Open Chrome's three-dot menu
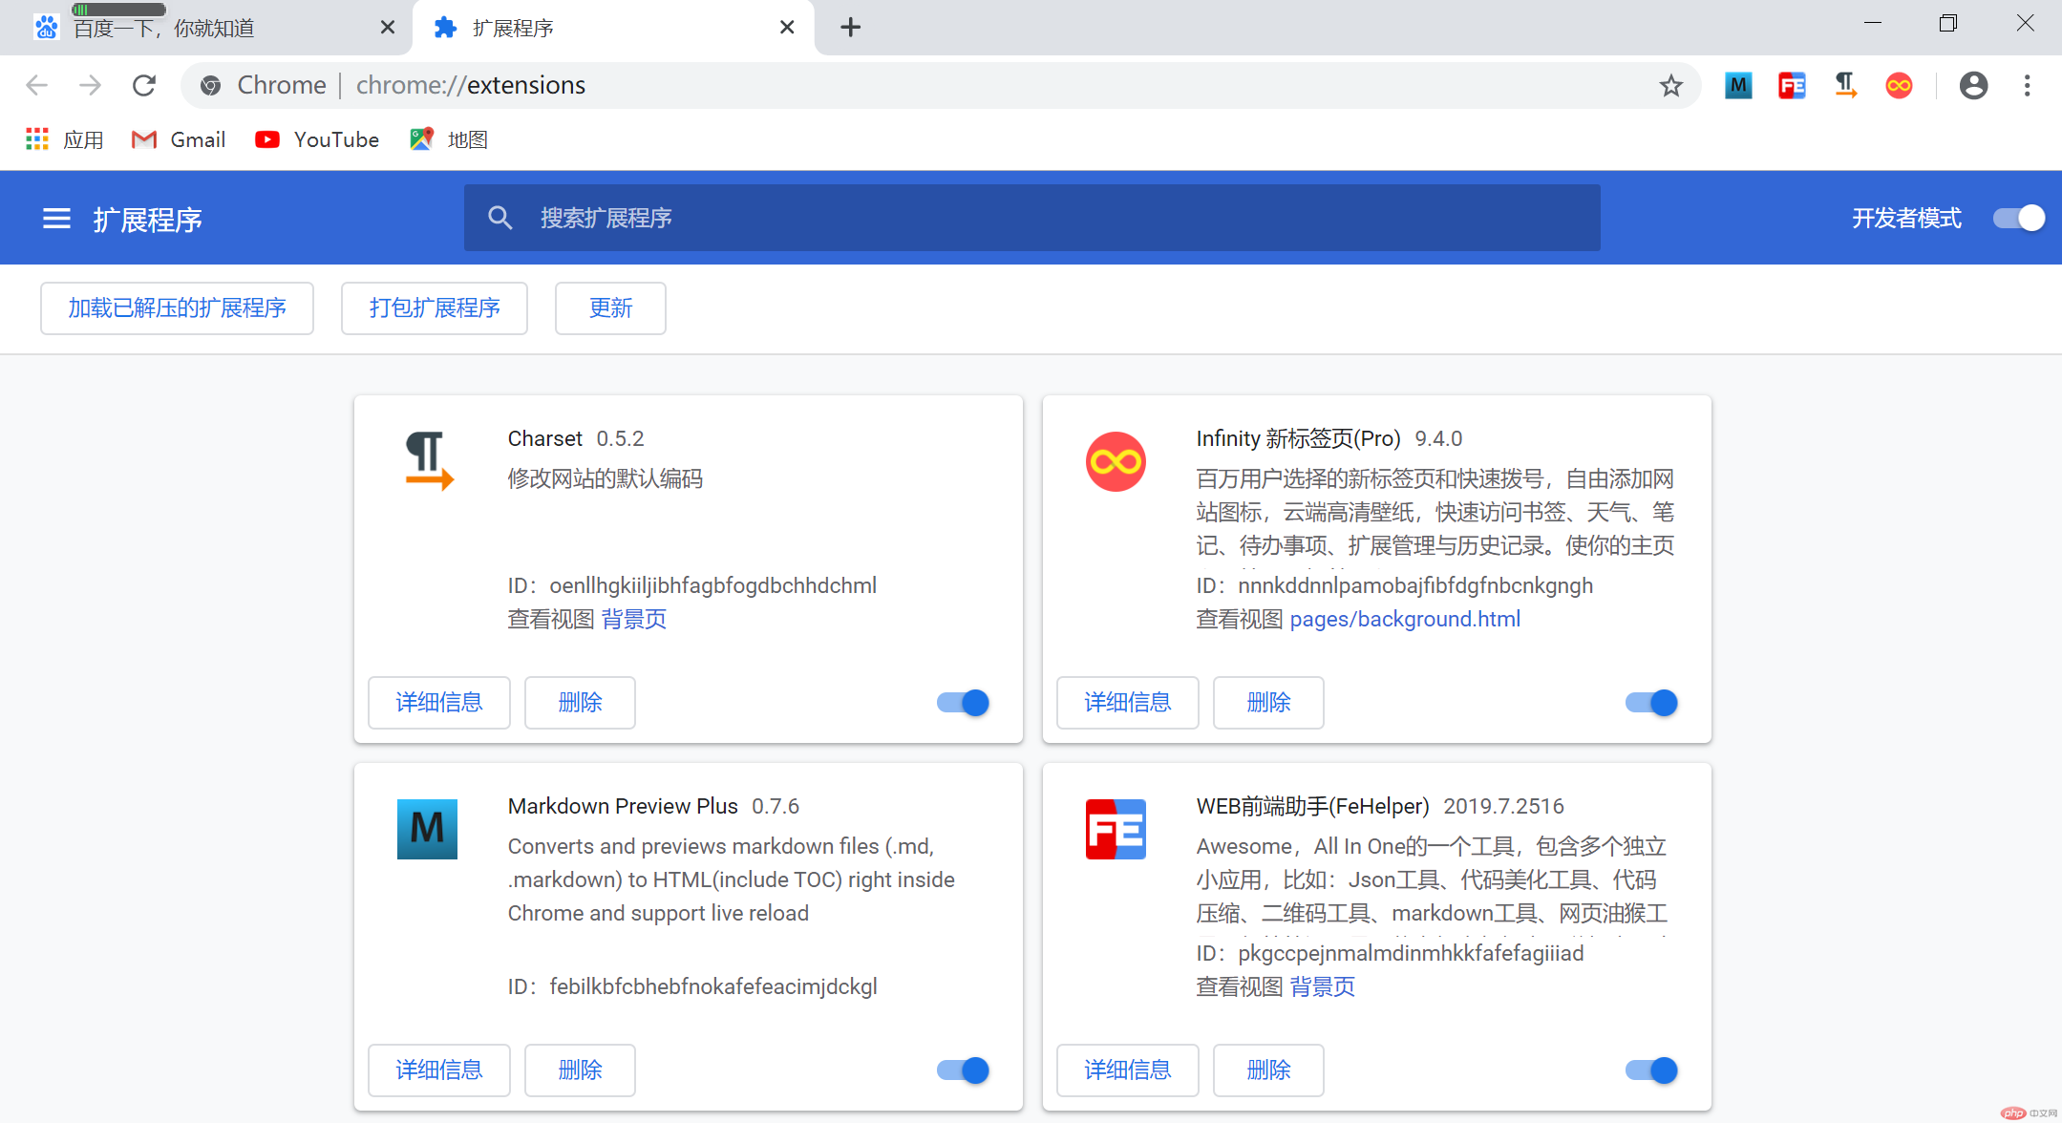 coord(2027,86)
